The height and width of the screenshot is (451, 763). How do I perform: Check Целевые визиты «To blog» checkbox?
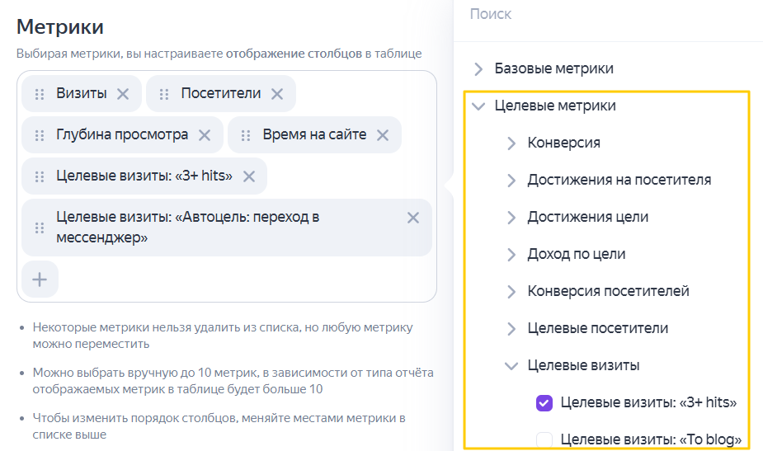[544, 439]
